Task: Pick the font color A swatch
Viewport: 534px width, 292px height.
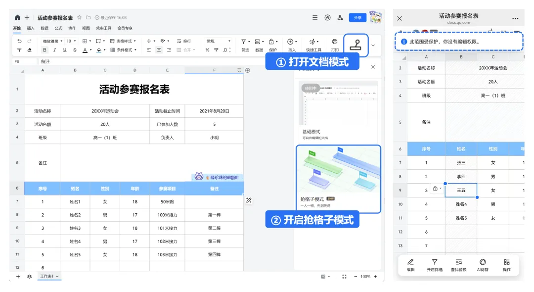Action: click(85, 50)
